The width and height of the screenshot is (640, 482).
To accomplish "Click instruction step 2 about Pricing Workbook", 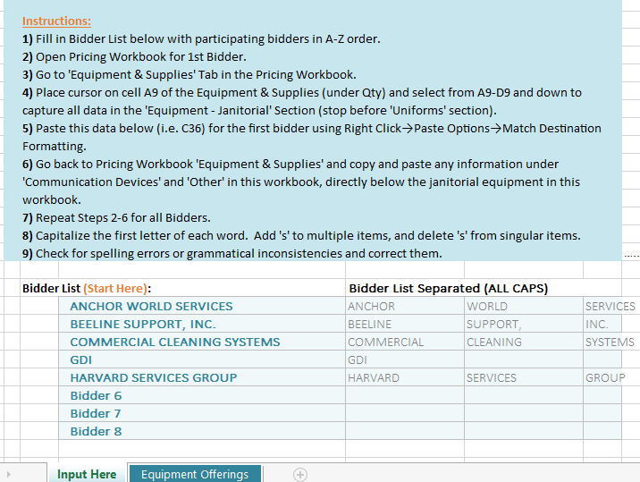I will (134, 56).
